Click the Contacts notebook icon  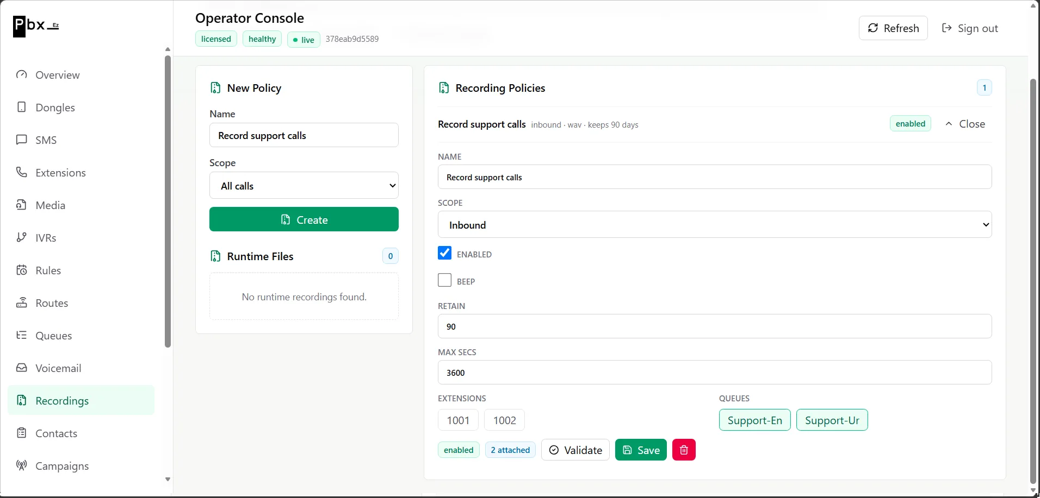point(22,433)
